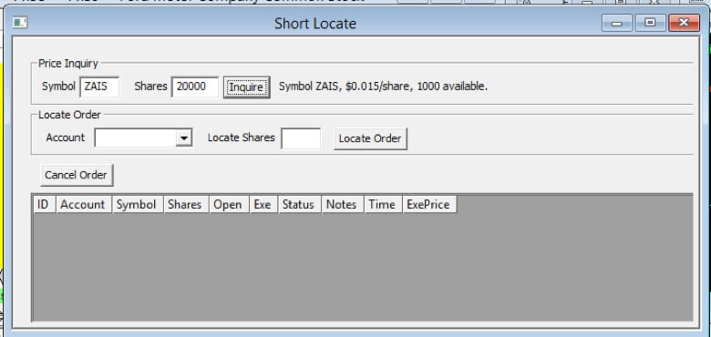The height and width of the screenshot is (337, 711).
Task: Click the Cancel Order button
Action: [77, 175]
